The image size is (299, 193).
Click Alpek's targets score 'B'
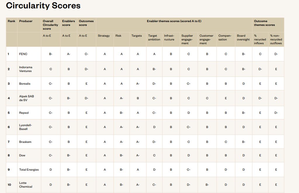coord(138,98)
